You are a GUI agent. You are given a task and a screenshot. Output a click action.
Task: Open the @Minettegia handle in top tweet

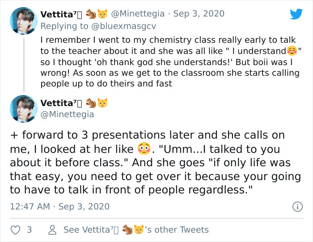pos(138,14)
